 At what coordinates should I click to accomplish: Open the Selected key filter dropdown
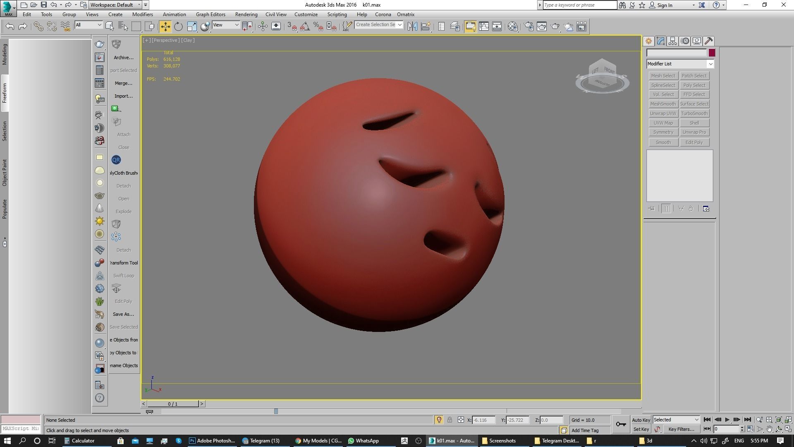[x=676, y=420]
